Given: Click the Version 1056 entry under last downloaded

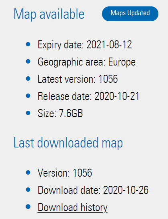Looking at the screenshot, I should tap(65, 173).
